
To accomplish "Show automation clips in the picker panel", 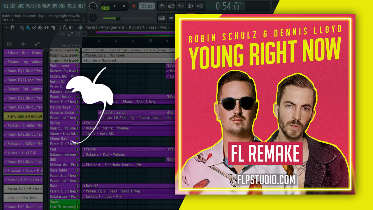I will click(37, 44).
